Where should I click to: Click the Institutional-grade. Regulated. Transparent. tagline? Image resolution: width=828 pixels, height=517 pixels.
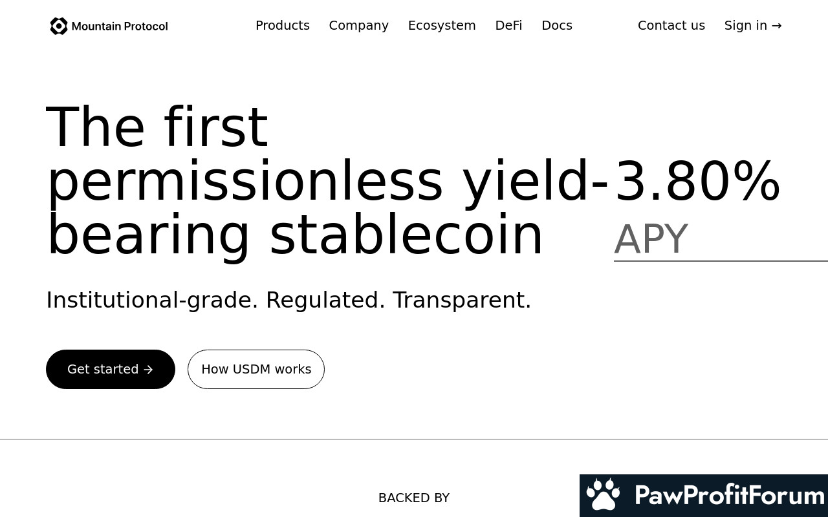coord(289,300)
